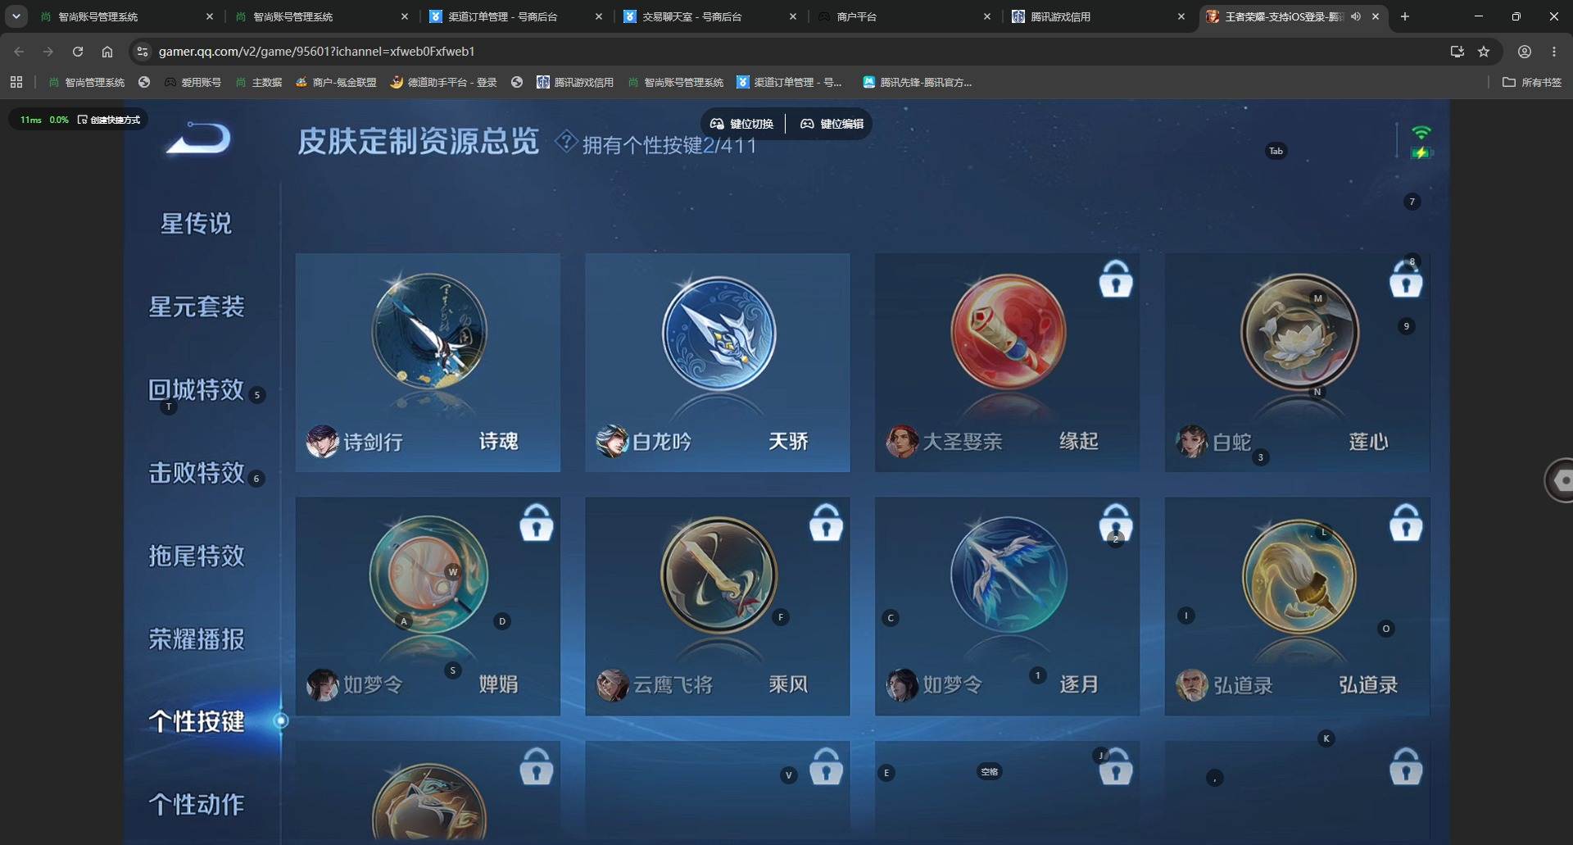Viewport: 1573px width, 845px height.
Task: Select the 诗剑行 诗魂 key skin icon
Action: (x=428, y=331)
